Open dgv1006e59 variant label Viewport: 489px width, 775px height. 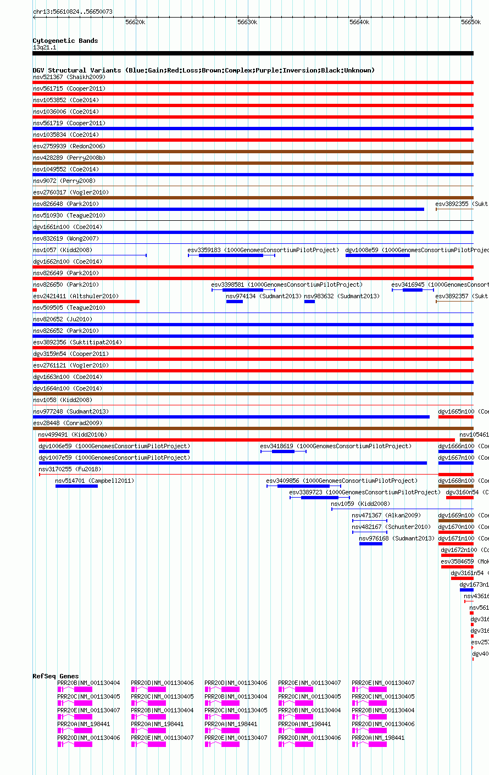[x=114, y=446]
